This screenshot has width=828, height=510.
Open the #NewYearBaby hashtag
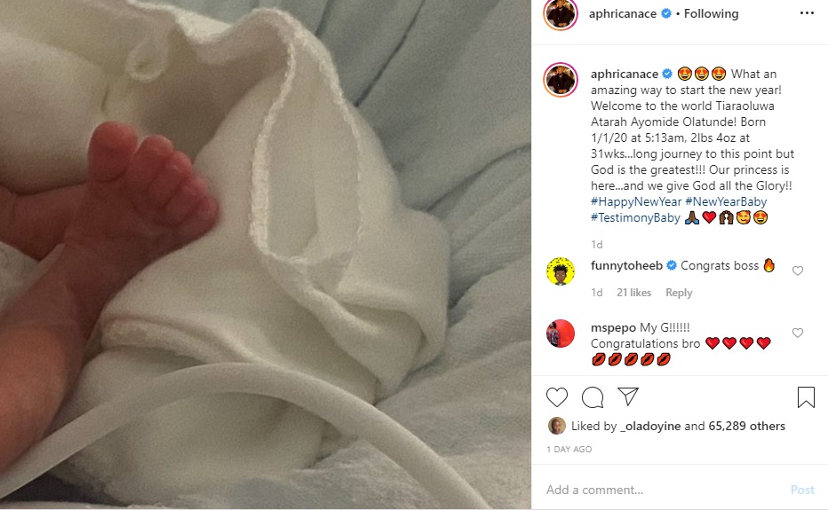[x=726, y=201]
